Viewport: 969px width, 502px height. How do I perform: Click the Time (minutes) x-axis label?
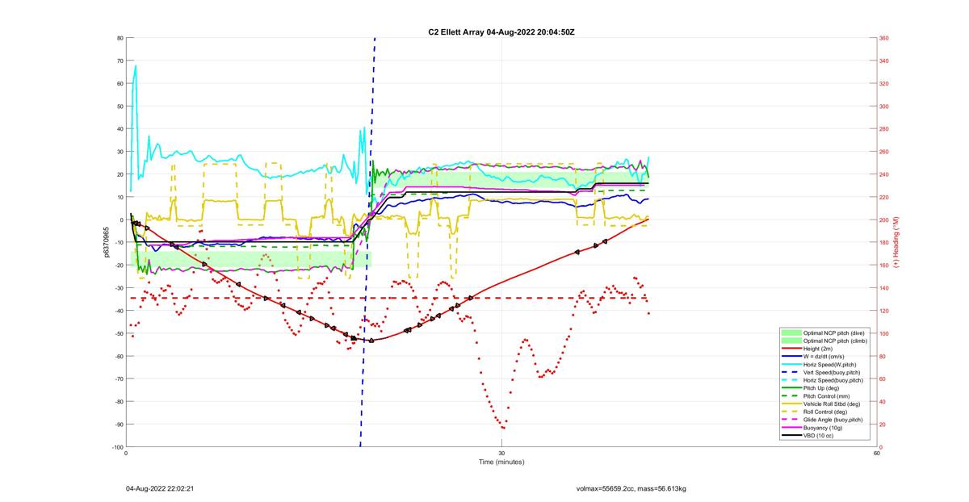[x=501, y=462]
